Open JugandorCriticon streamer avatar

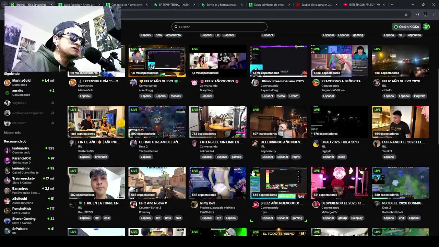coord(316,83)
